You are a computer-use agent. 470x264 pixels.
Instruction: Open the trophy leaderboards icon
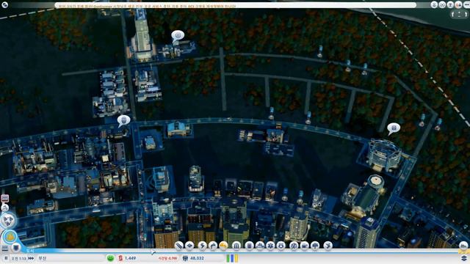[x=450, y=4]
